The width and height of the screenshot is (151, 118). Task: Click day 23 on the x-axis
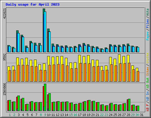[x=106, y=115]
